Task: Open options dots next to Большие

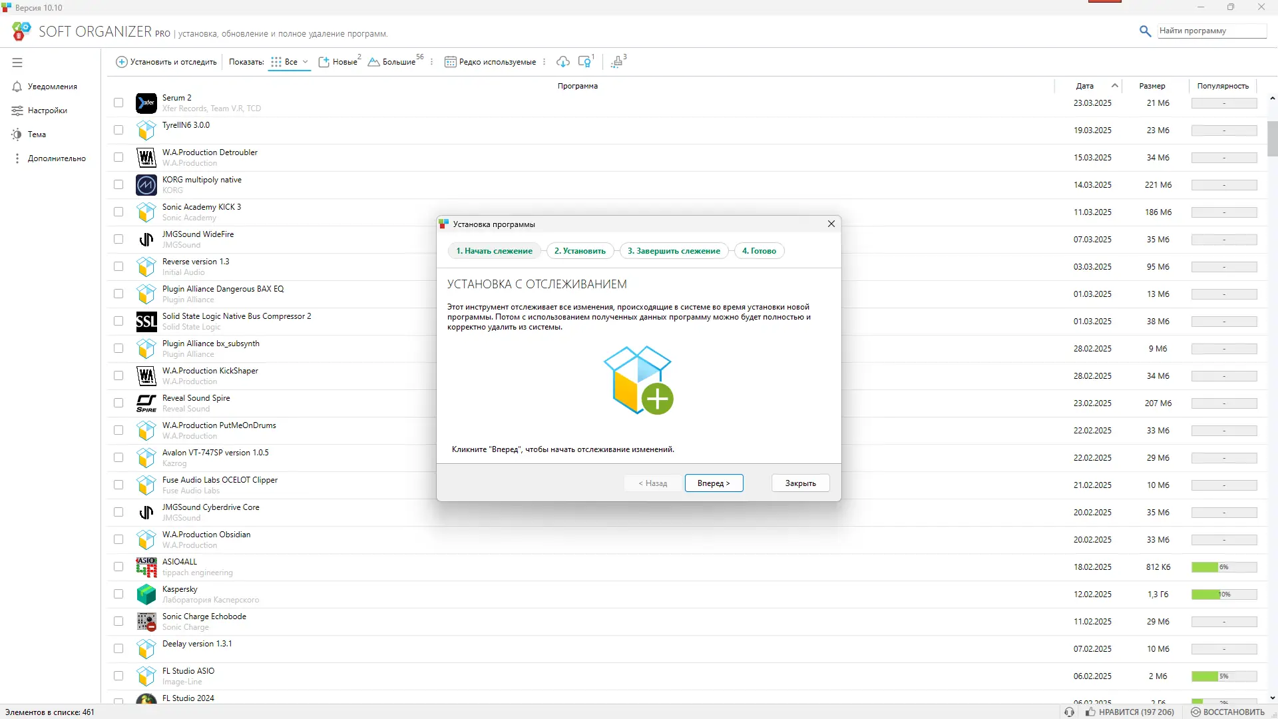Action: click(432, 62)
